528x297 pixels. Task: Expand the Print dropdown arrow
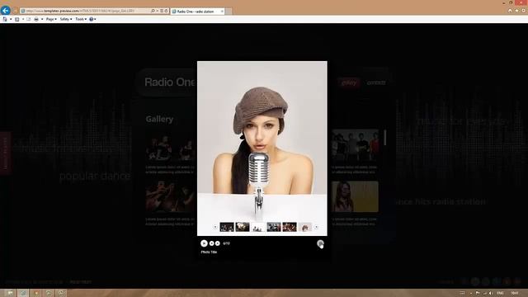[x=42, y=19]
